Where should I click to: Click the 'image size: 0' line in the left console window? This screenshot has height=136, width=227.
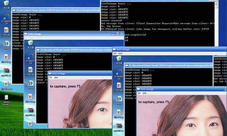(x=21, y=18)
